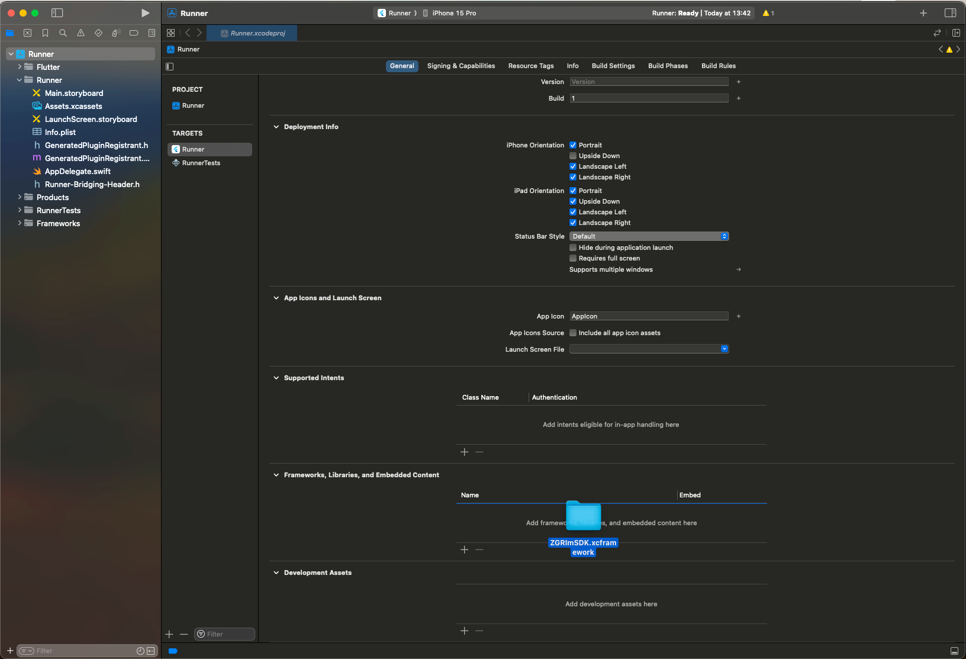Add a new target with plus button

click(x=169, y=634)
